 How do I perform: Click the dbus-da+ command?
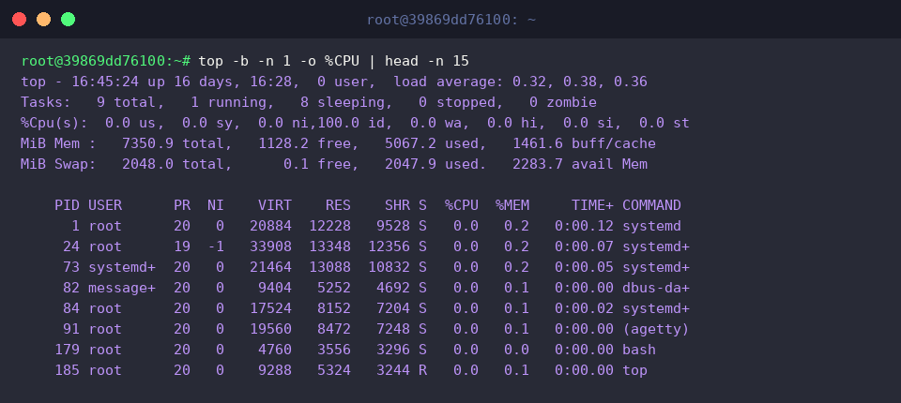tap(656, 288)
